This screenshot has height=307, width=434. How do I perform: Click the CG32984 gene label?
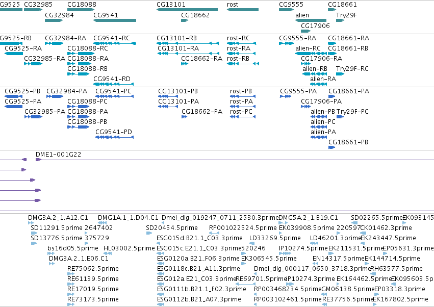coord(59,15)
